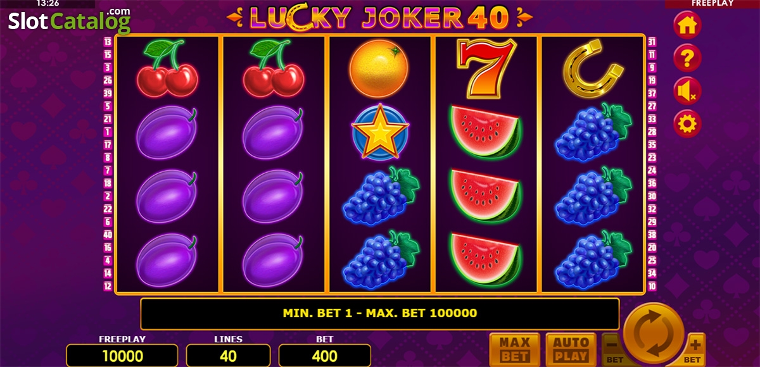Click the LINES value field showing 40
760x367 pixels.
pyautogui.click(x=228, y=356)
